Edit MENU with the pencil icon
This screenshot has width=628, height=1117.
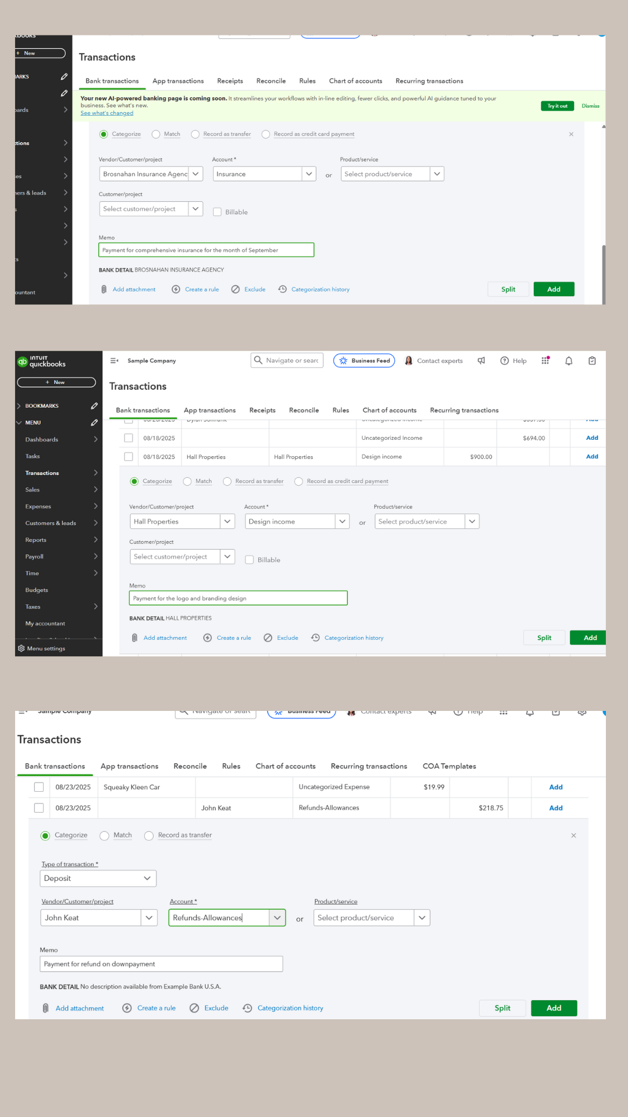(94, 423)
